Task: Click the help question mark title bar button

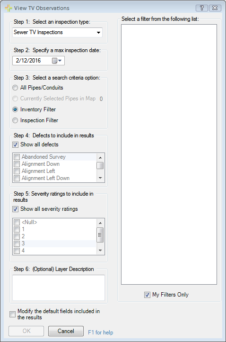Action: (x=202, y=8)
